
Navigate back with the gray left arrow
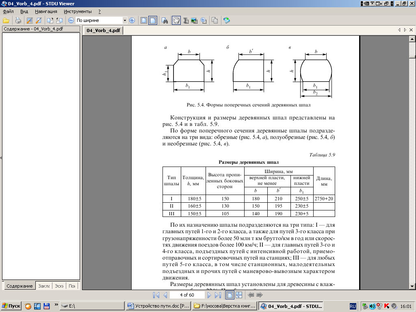(251, 295)
